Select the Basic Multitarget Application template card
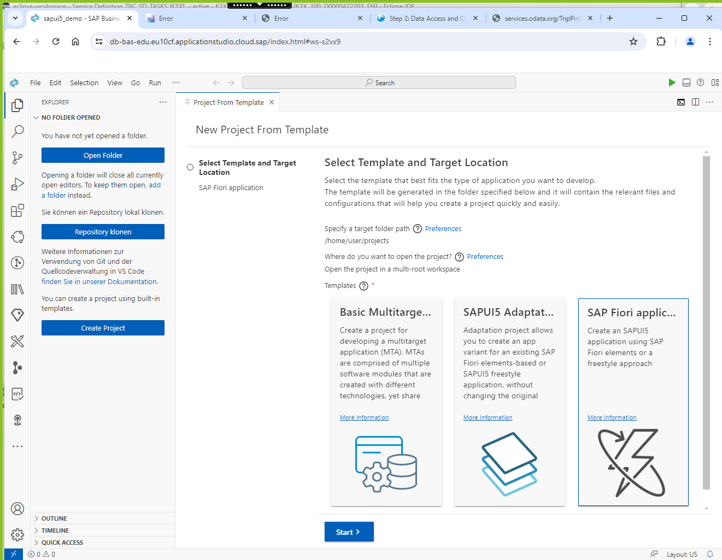This screenshot has height=560, width=722. 386,402
